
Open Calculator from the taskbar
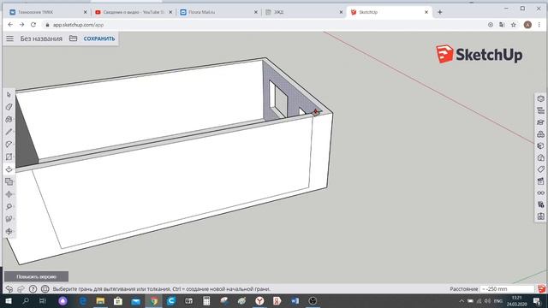click(x=206, y=300)
